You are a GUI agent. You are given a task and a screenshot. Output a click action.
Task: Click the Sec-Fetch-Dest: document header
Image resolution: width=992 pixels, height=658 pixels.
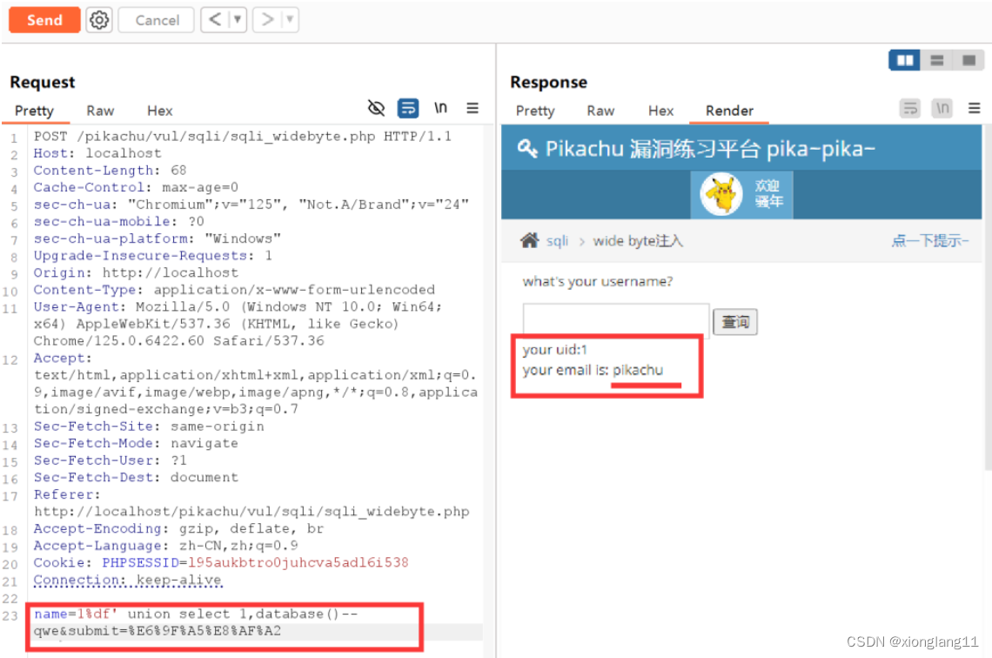coord(136,477)
